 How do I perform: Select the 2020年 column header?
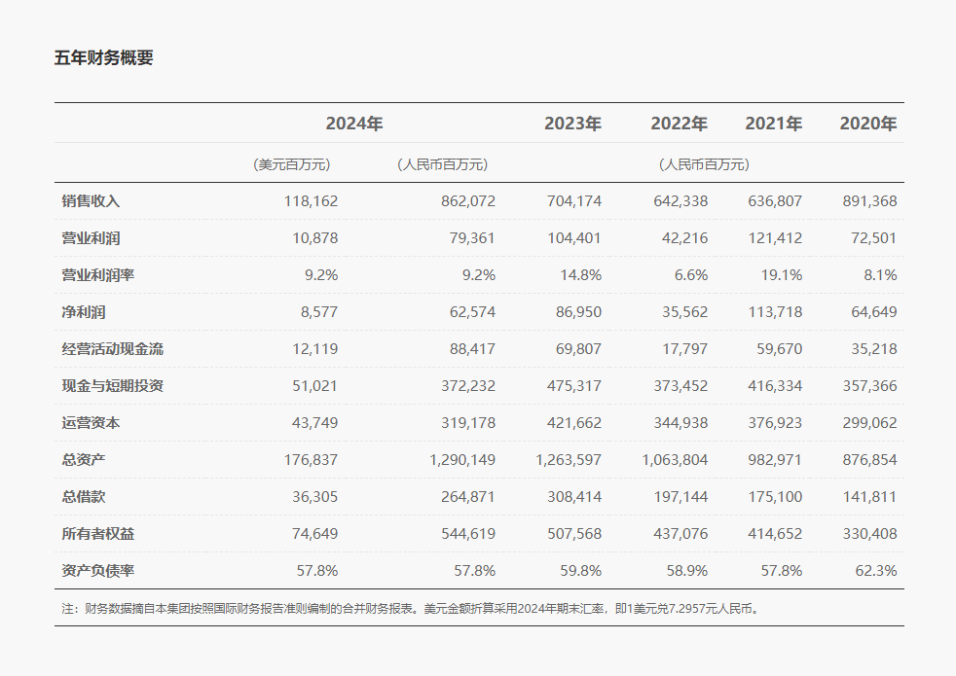click(868, 124)
